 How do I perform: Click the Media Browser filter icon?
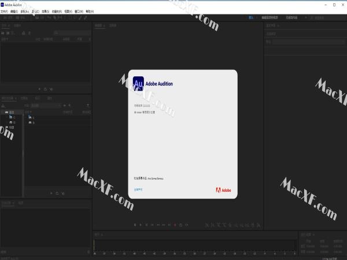point(88,106)
